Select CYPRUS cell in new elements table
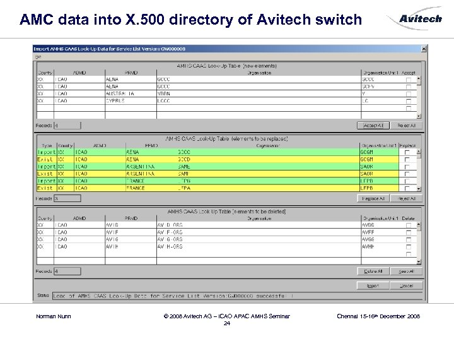The height and width of the screenshot is (341, 454). pos(131,101)
